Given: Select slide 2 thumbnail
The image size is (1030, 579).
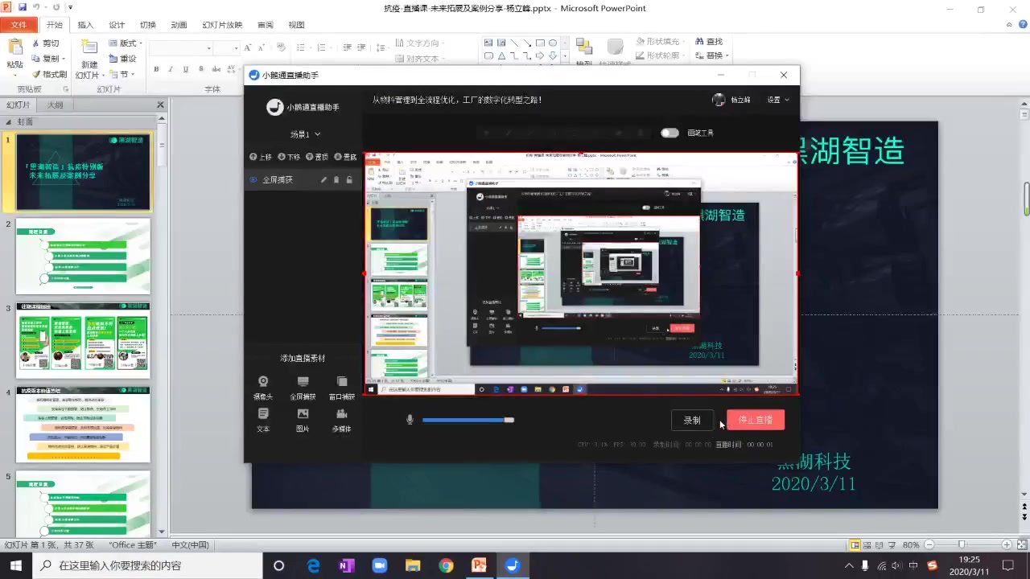Looking at the screenshot, I should pyautogui.click(x=83, y=257).
